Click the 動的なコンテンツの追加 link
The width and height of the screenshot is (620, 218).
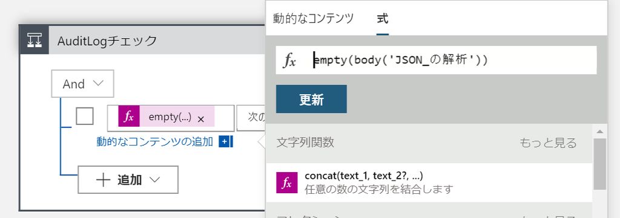tap(155, 141)
